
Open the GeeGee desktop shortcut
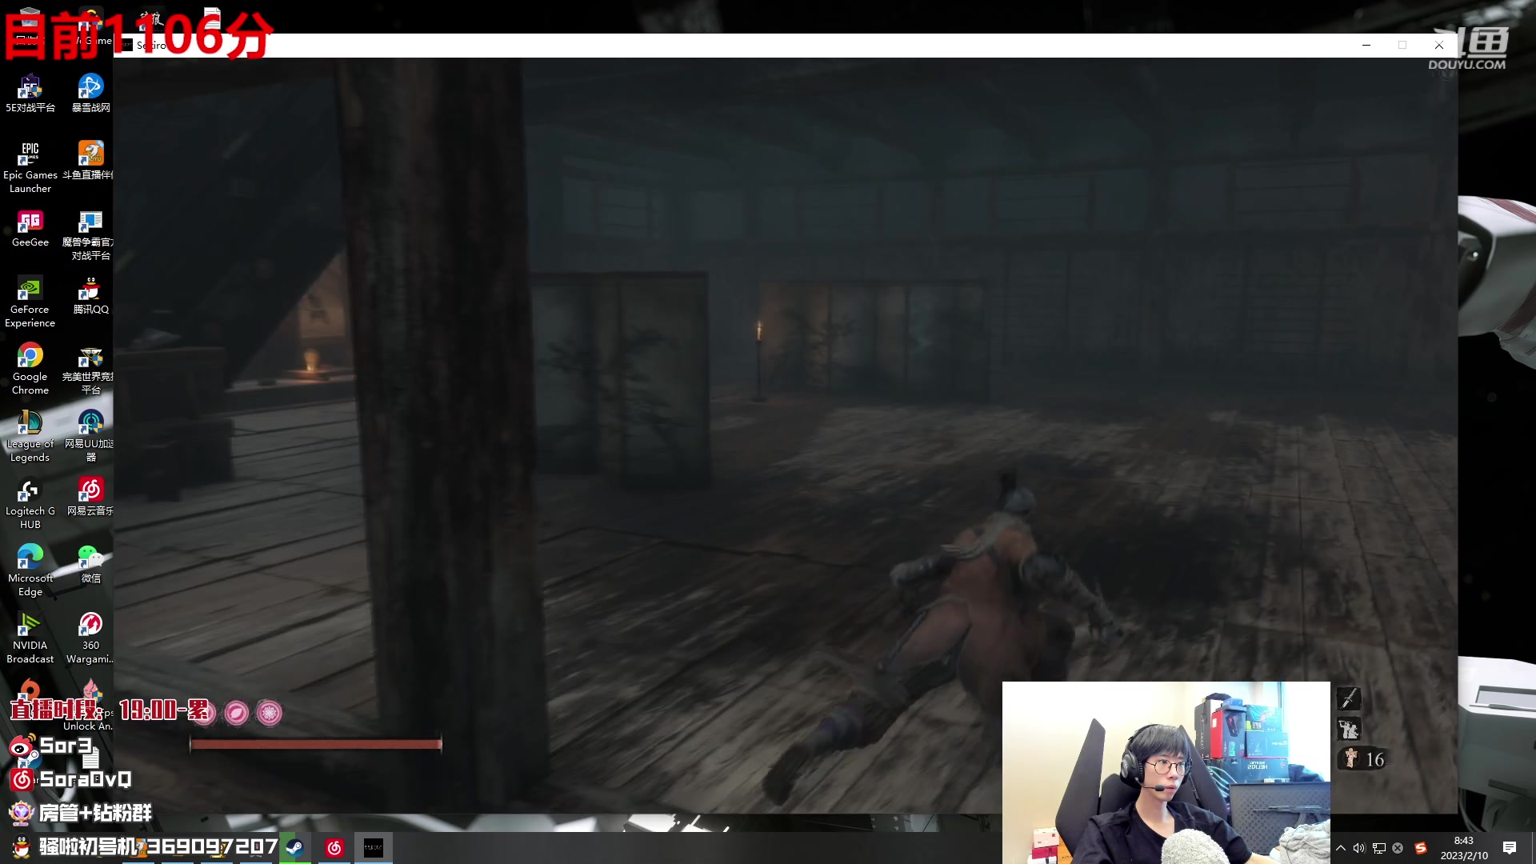coord(30,228)
